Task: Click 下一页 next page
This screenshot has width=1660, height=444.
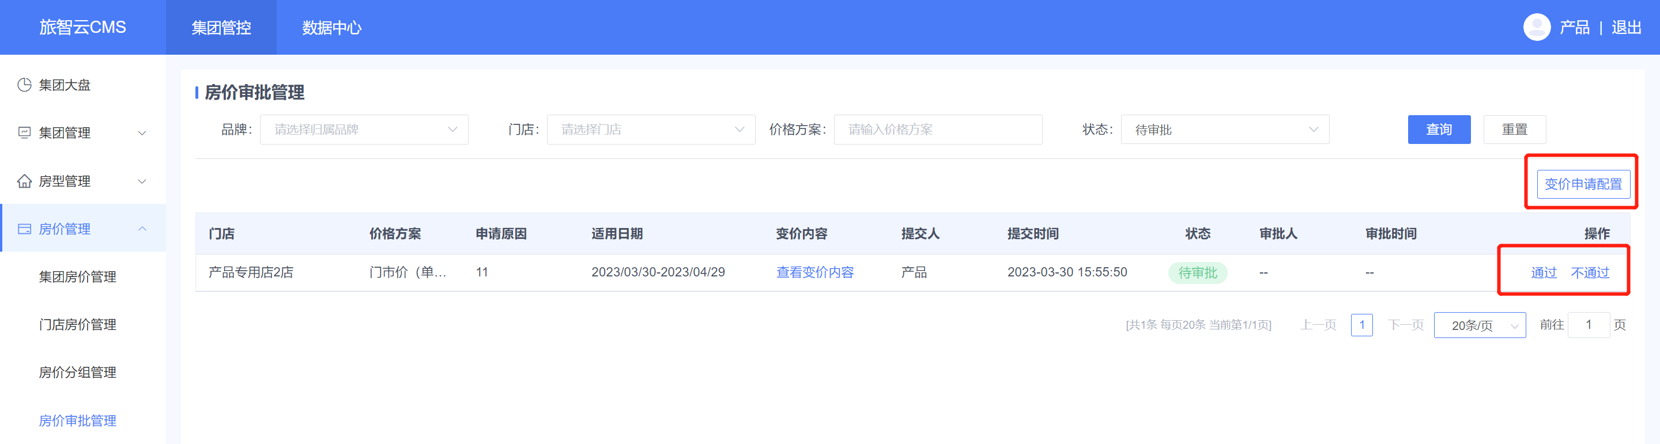Action: coord(1405,325)
